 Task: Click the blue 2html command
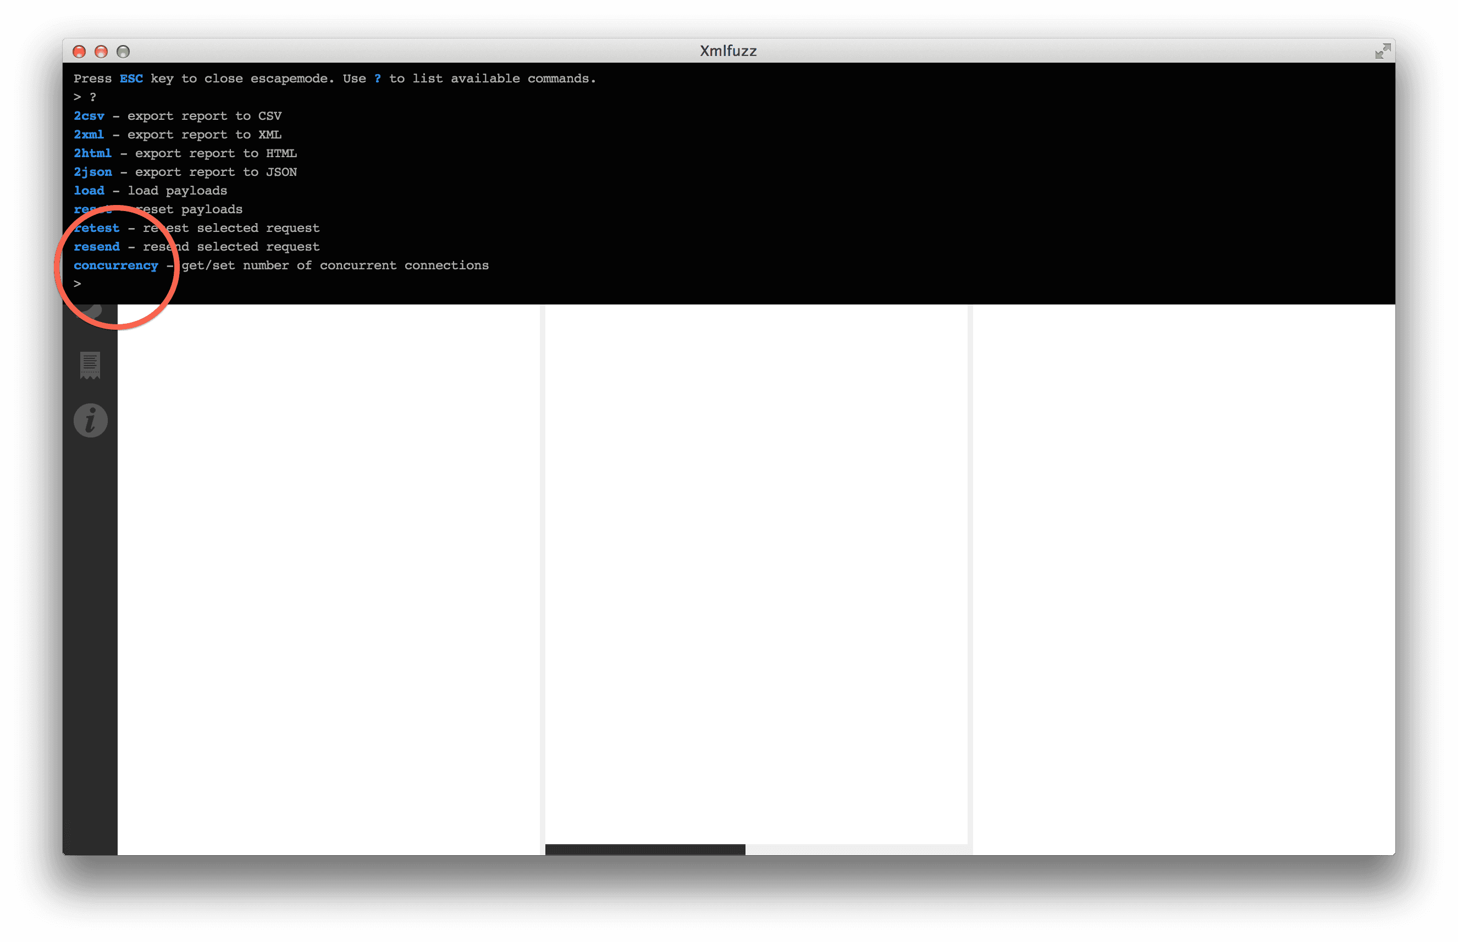pos(92,153)
